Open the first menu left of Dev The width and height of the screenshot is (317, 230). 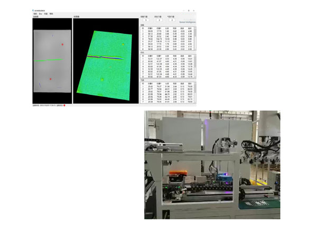pos(35,14)
